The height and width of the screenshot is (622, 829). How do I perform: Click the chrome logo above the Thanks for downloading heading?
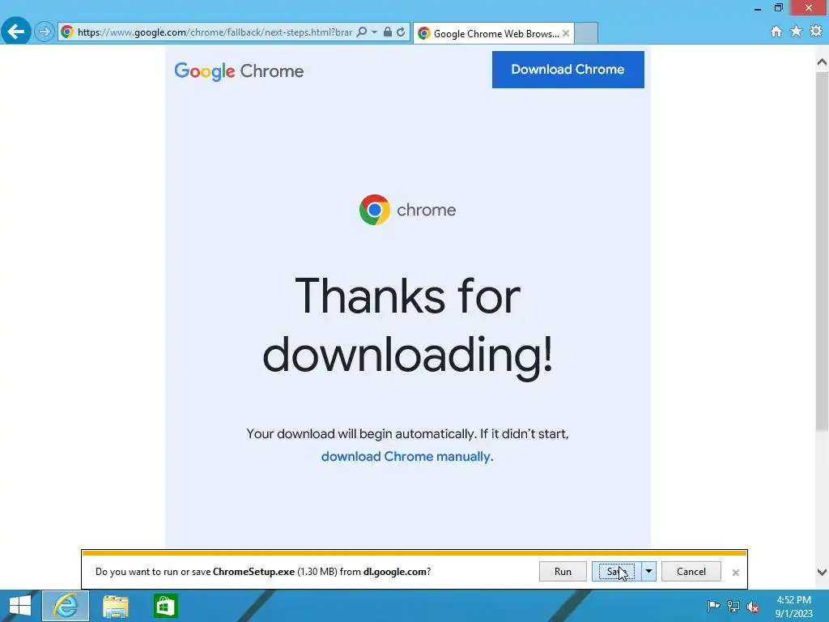(407, 210)
